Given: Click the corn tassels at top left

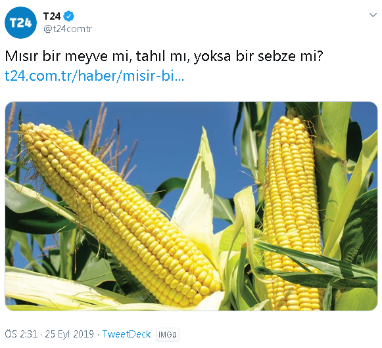Looking at the screenshot, I should [103, 137].
